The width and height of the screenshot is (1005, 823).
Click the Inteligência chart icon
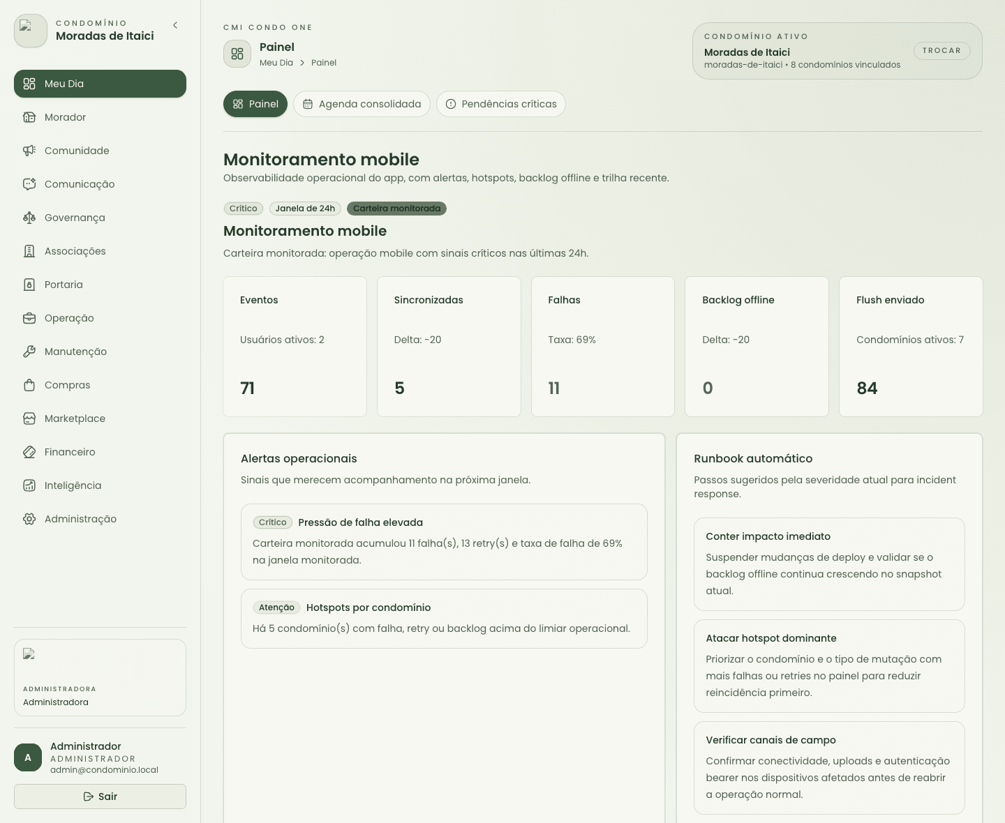[x=29, y=485]
